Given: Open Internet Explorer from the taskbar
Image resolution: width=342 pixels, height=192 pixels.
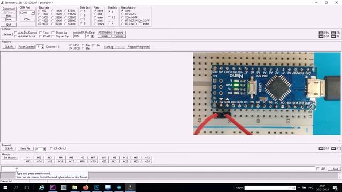Looking at the screenshot, I should (x=42, y=187).
